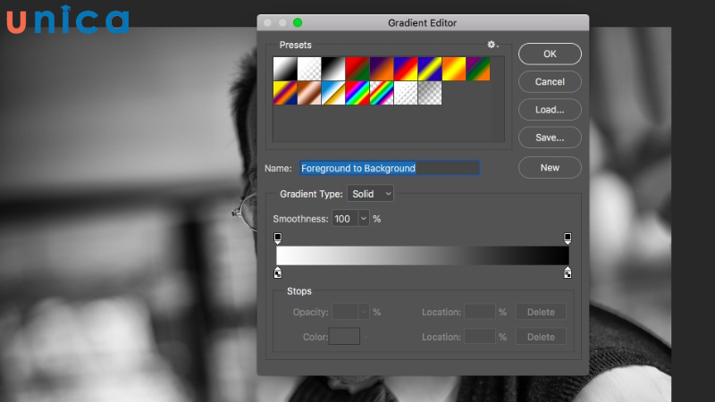The height and width of the screenshot is (402, 715).
Task: Select the Blue, Yellow, Blue gradient preset
Action: tap(430, 69)
